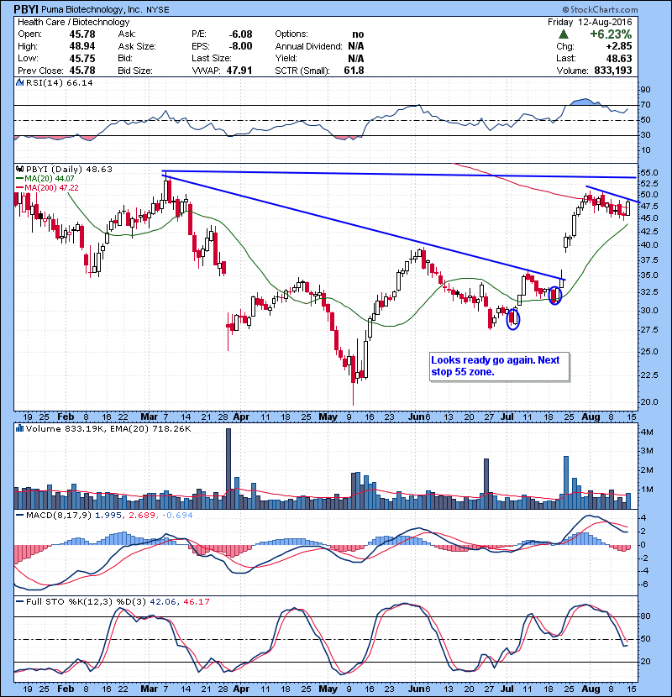Click the RSI(14) 66.14 label

[59, 82]
